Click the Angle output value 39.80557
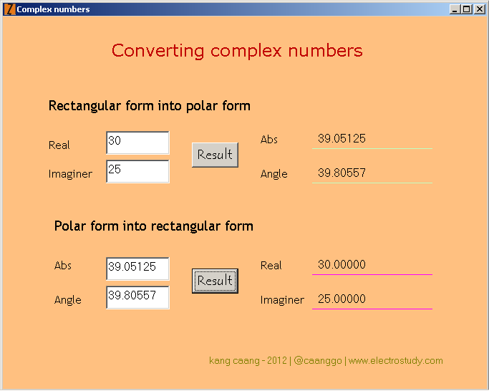 pos(342,173)
